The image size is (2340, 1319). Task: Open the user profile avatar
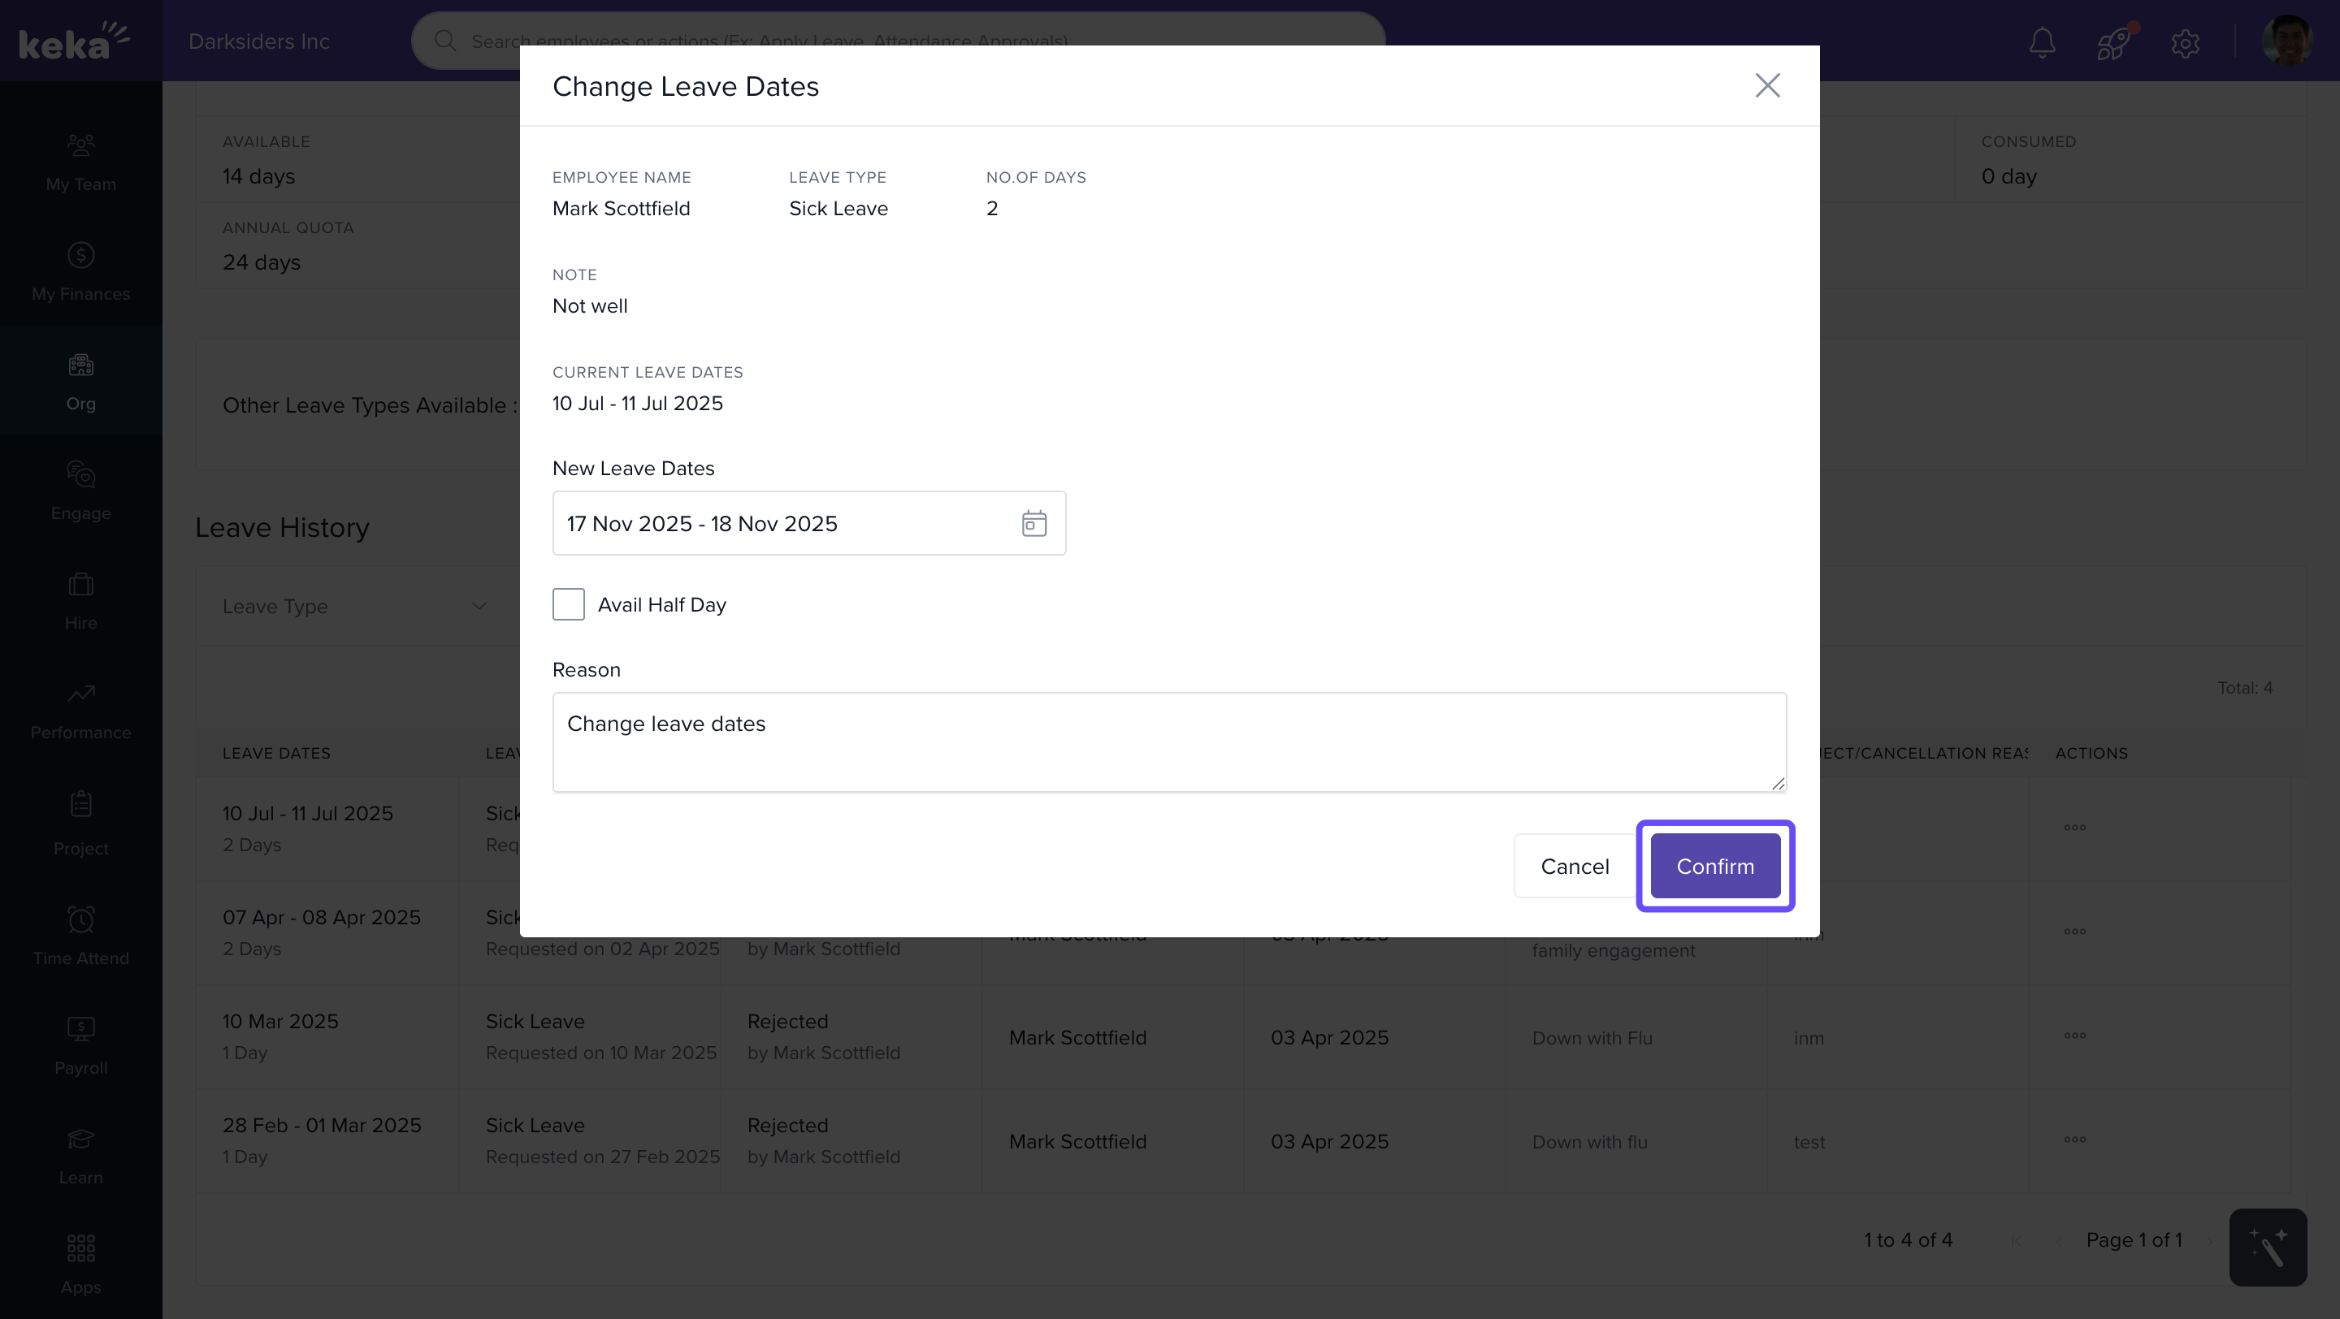2286,41
